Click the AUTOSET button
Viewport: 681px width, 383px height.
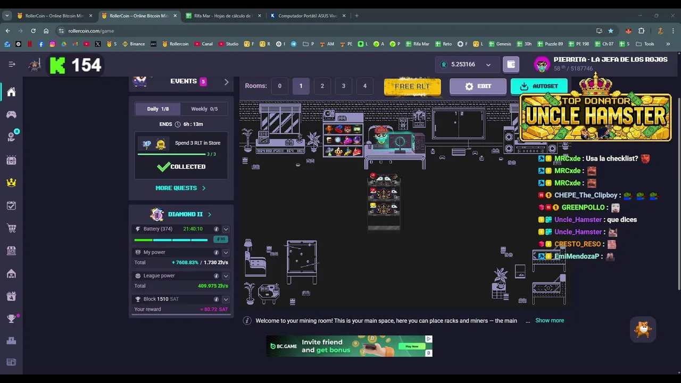pos(539,86)
